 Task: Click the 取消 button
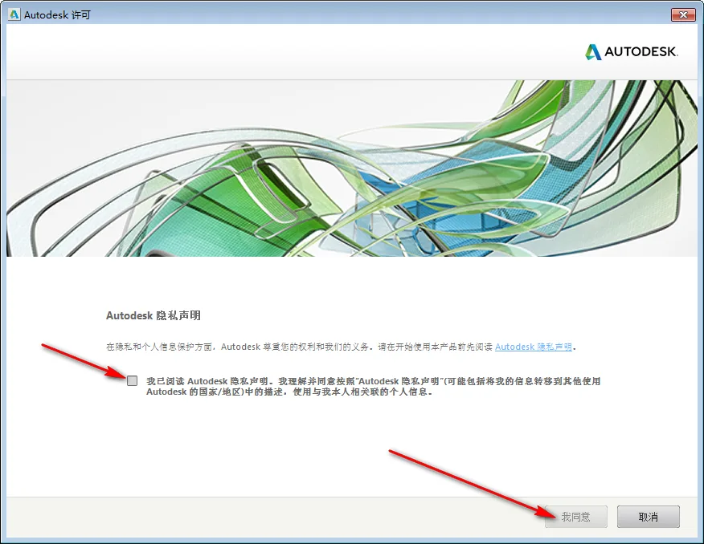click(649, 517)
